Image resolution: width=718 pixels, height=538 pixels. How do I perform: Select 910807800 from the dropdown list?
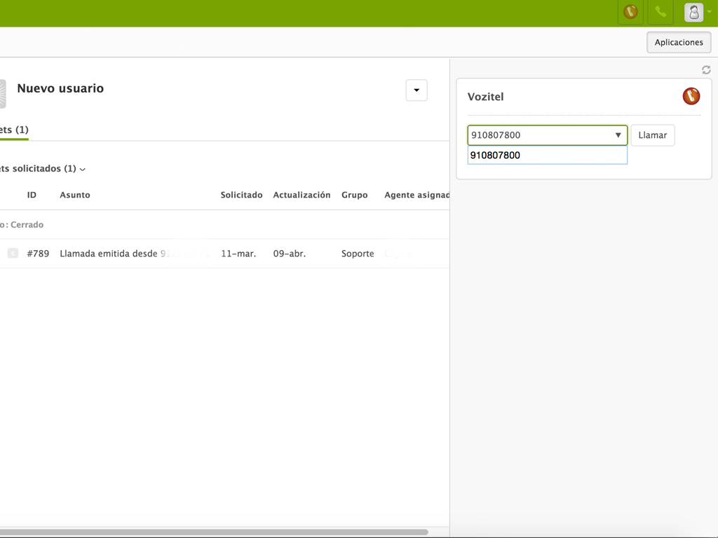tap(547, 156)
